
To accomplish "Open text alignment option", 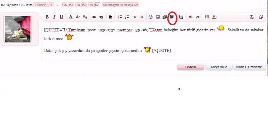I will (x=111, y=17).
